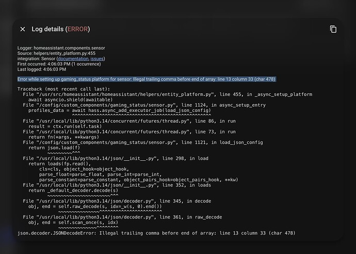Open the Sensor issues link

pos(97,59)
